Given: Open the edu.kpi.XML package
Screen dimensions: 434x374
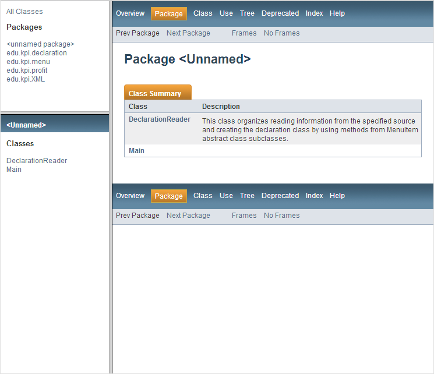Looking at the screenshot, I should 26,79.
